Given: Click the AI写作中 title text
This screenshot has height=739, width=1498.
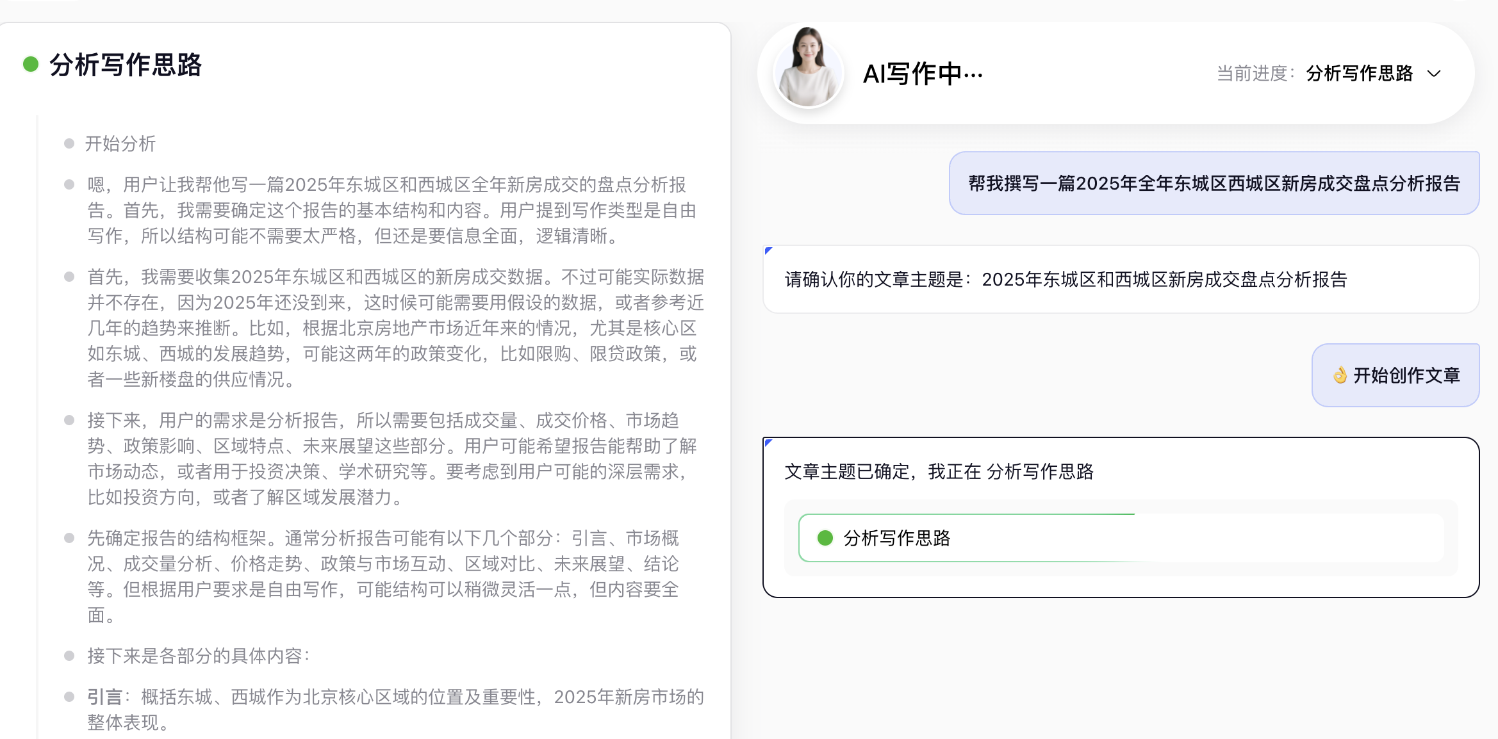Looking at the screenshot, I should coord(922,74).
